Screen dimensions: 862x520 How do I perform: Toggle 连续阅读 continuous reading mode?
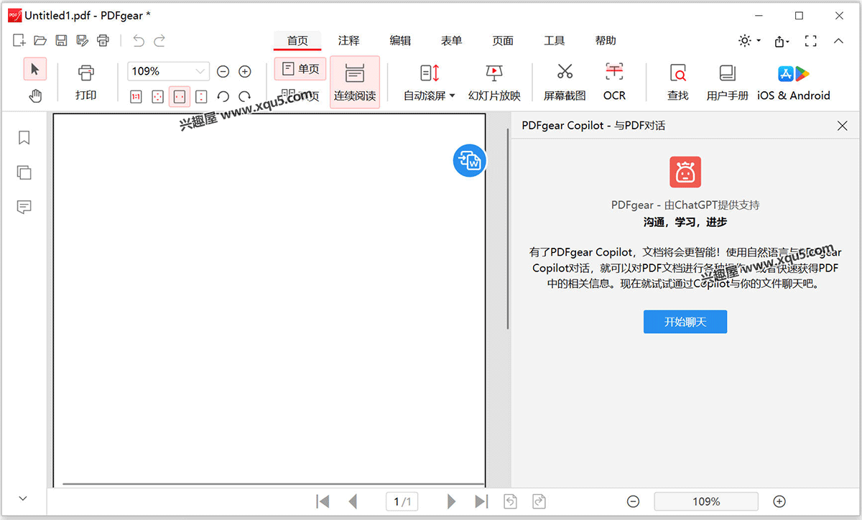tap(355, 82)
